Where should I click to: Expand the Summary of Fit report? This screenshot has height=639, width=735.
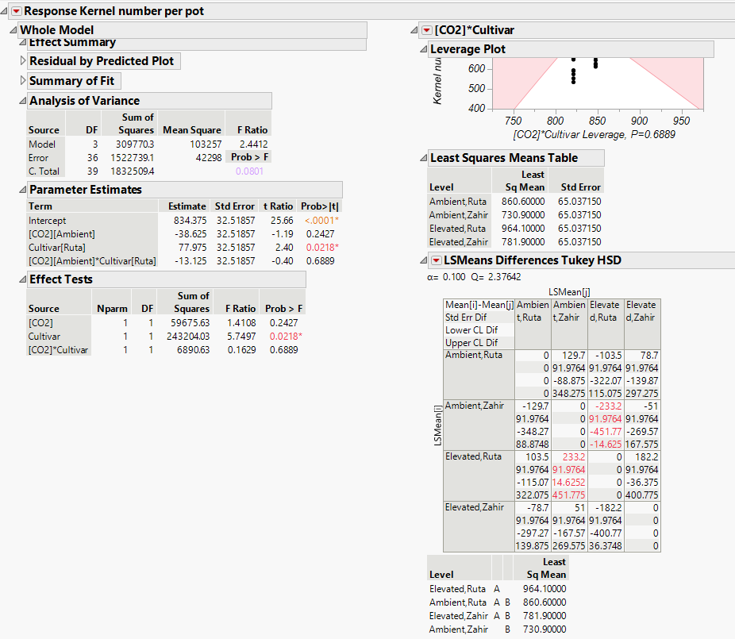[x=21, y=80]
